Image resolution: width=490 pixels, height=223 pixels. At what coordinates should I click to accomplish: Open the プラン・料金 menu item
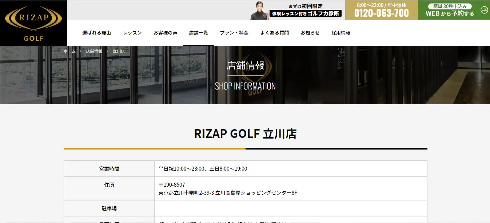pos(234,33)
